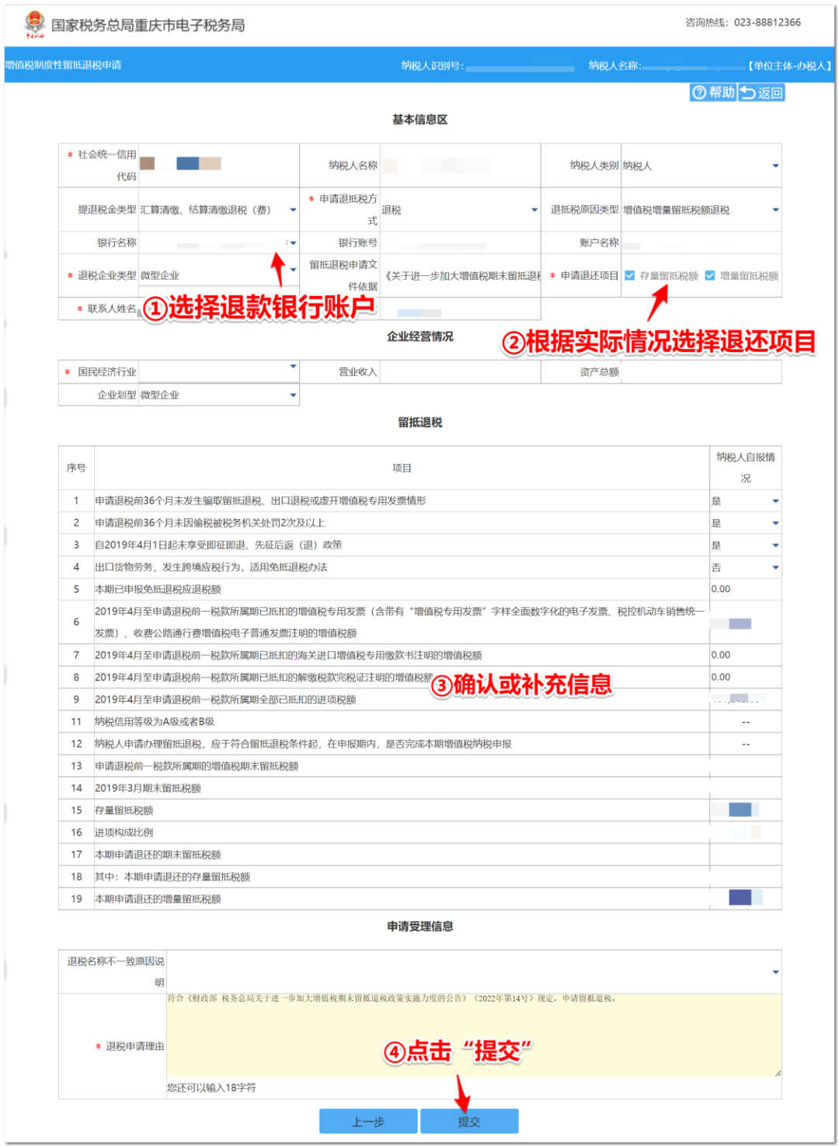Click the 0.00 value in row 7
This screenshot has width=839, height=1147.
[x=721, y=655]
